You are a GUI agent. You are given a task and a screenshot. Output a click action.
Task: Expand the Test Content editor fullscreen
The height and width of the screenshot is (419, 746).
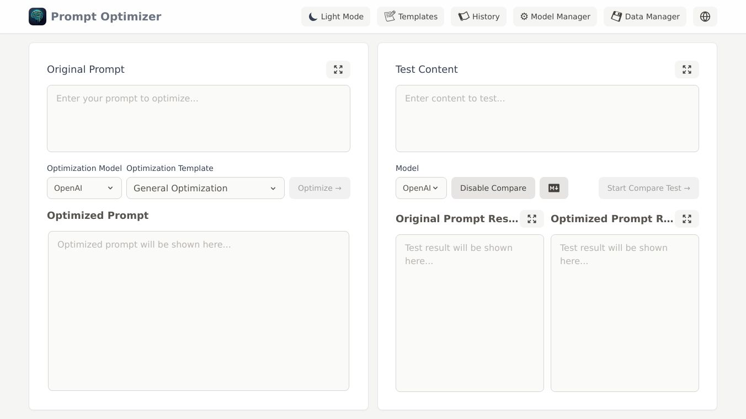click(x=687, y=69)
